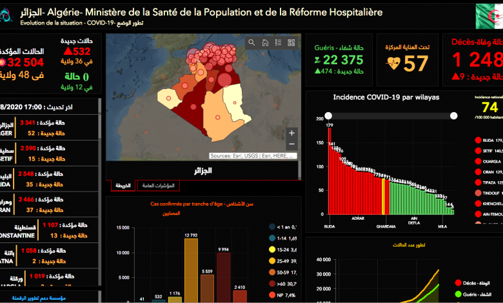
Task: Switch to the المؤشرات العامة tab
Action: tap(158, 186)
